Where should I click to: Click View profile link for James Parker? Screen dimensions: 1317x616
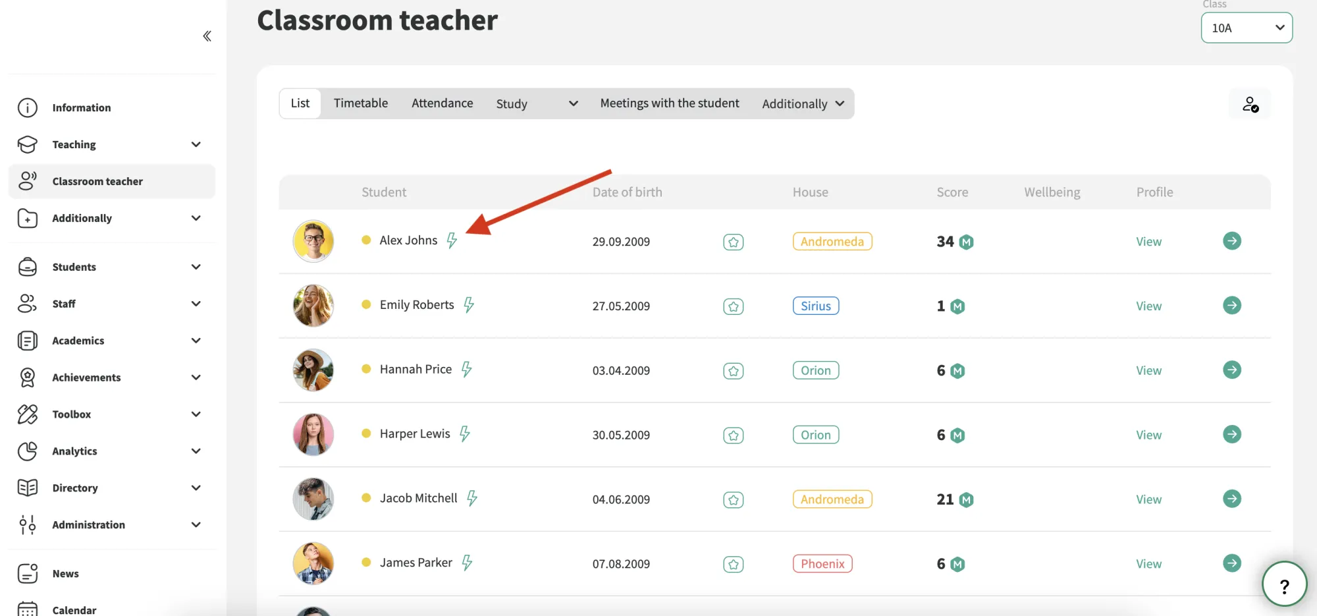(x=1148, y=565)
